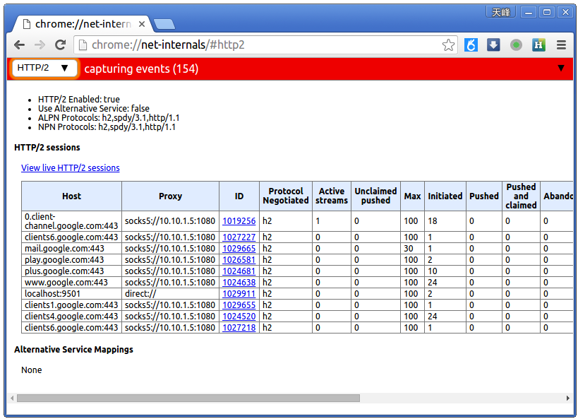Click the Max value 30 for mail.google.com
This screenshot has height=419, width=578.
point(412,249)
